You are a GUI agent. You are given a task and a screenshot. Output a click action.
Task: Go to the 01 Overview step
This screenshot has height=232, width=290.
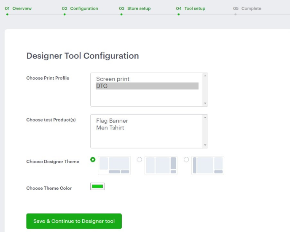[x=18, y=8]
